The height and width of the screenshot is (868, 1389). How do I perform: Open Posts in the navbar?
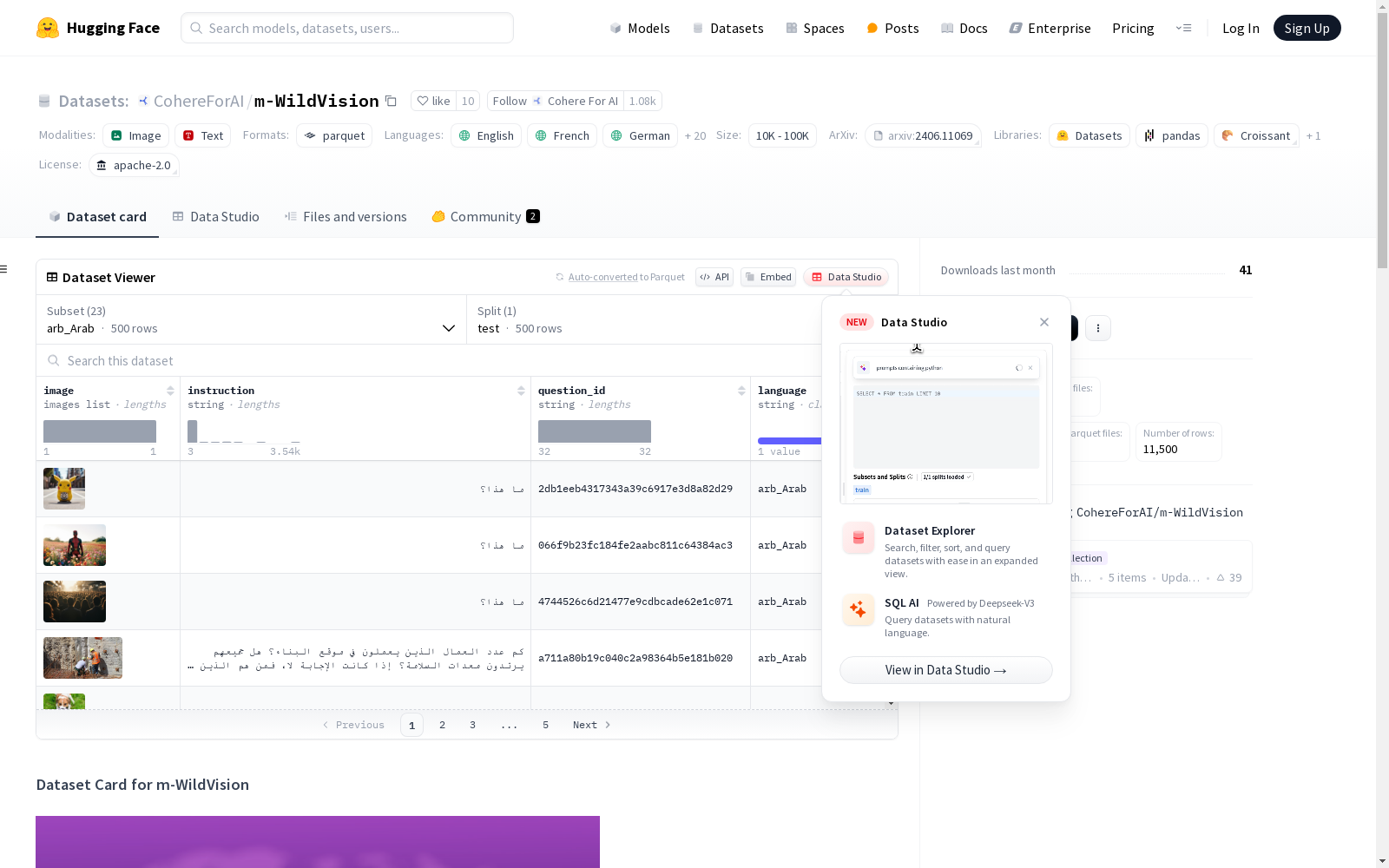tap(892, 28)
